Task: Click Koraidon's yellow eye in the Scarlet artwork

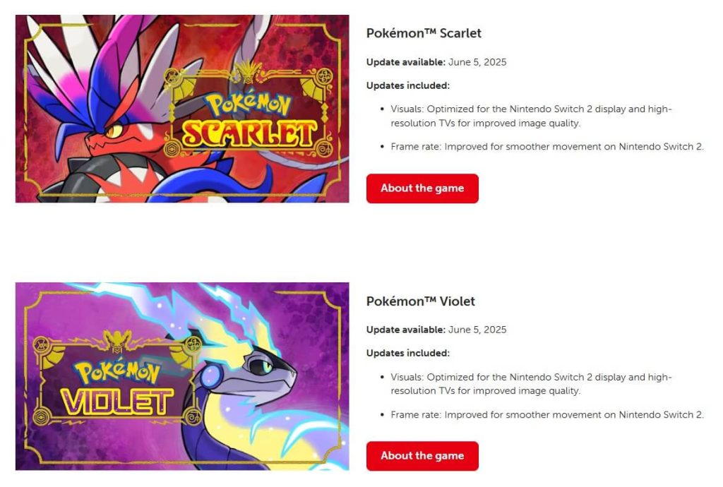Action: point(114,131)
